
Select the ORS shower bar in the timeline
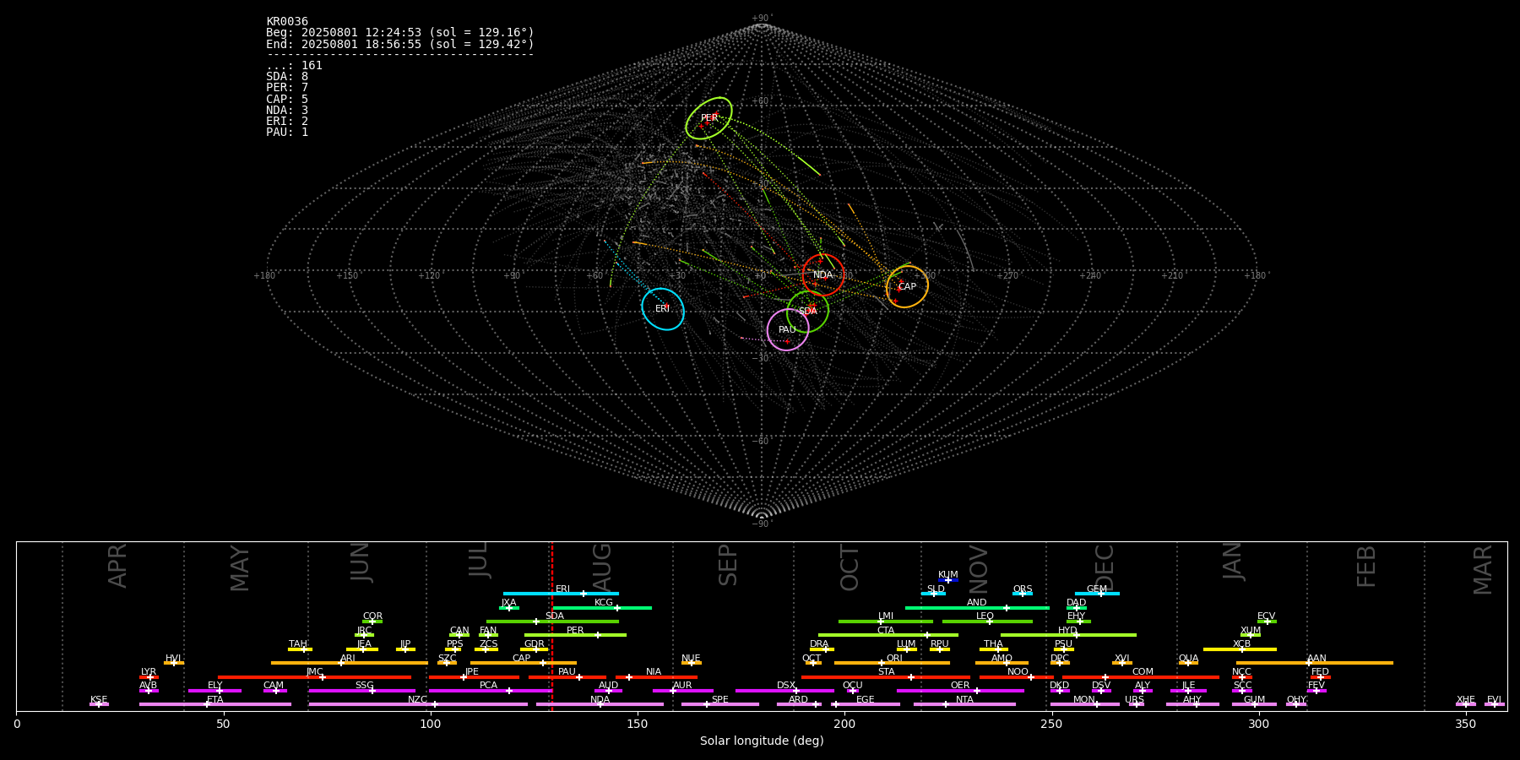click(x=1023, y=594)
